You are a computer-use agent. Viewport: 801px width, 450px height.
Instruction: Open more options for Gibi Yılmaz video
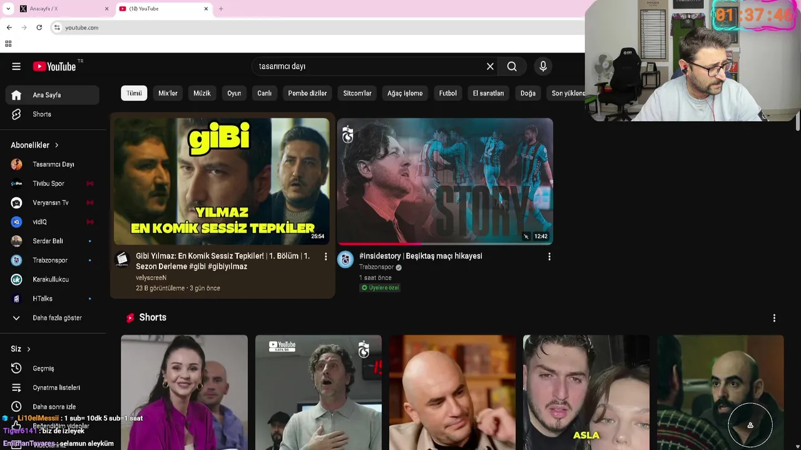coord(325,256)
